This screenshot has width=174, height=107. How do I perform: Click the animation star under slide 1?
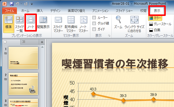(6, 53)
